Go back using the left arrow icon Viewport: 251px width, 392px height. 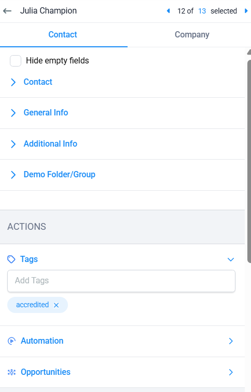pyautogui.click(x=7, y=11)
